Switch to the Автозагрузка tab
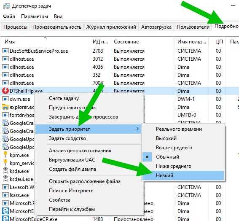This screenshot has width=239, height=221. [156, 27]
